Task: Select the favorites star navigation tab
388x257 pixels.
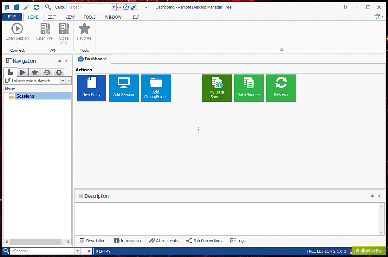Action: (34, 72)
